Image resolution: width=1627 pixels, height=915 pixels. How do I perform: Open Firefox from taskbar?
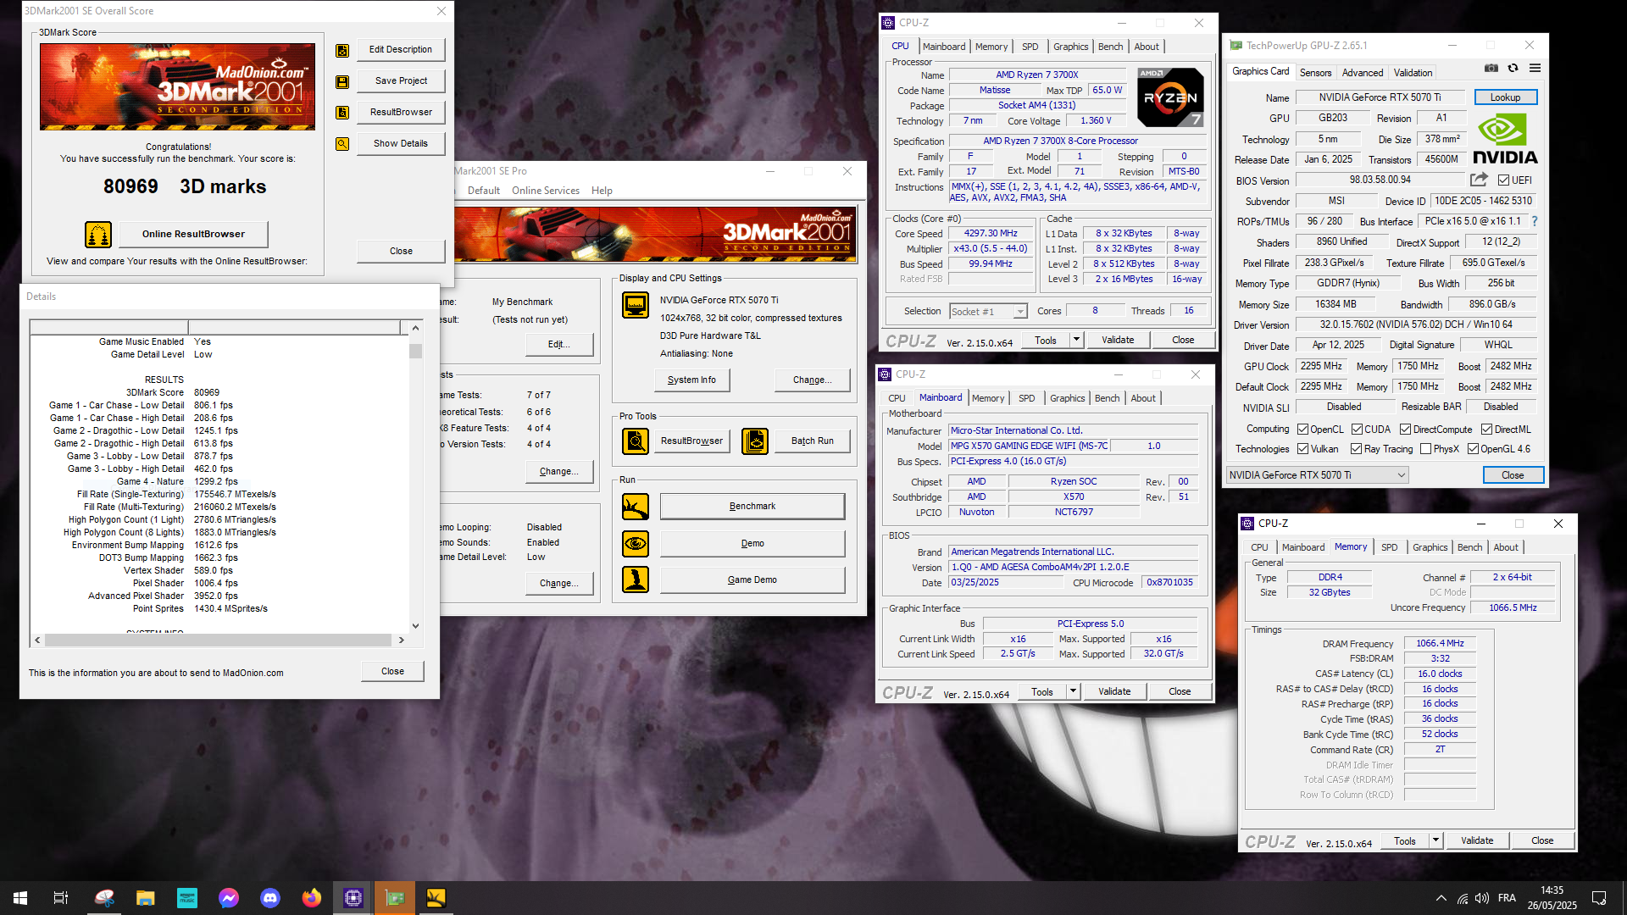pos(312,898)
